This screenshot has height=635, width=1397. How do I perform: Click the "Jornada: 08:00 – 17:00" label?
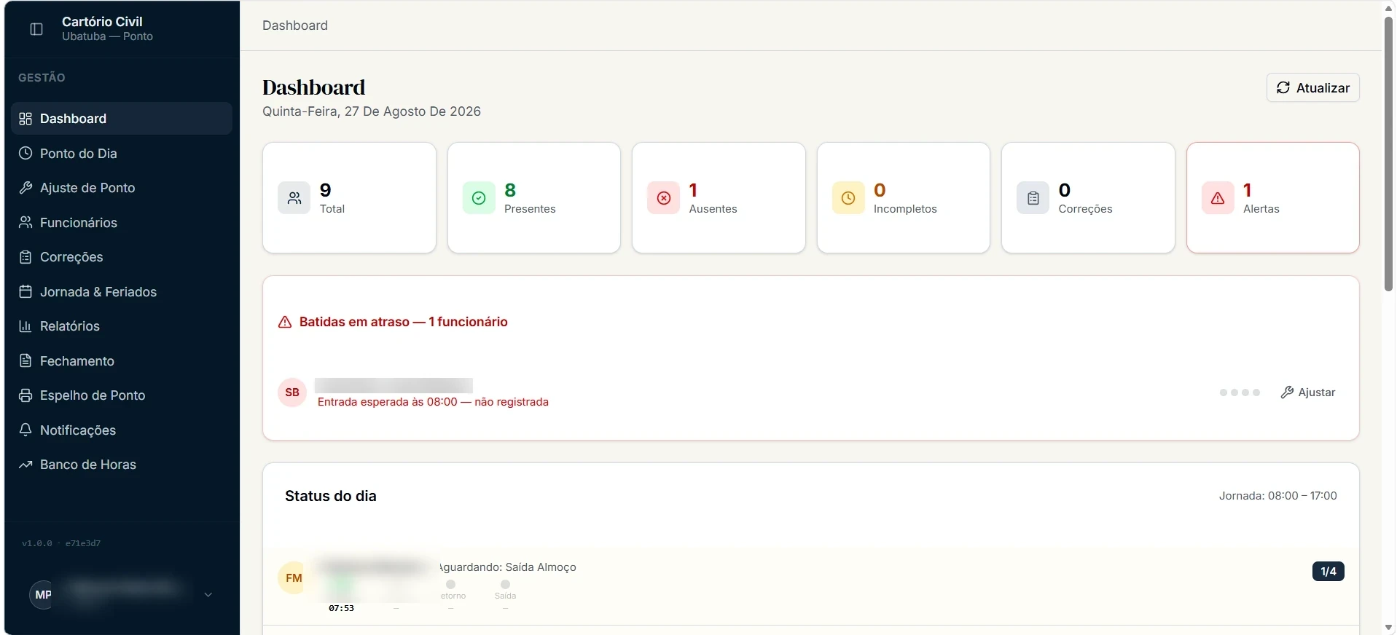(1277, 496)
